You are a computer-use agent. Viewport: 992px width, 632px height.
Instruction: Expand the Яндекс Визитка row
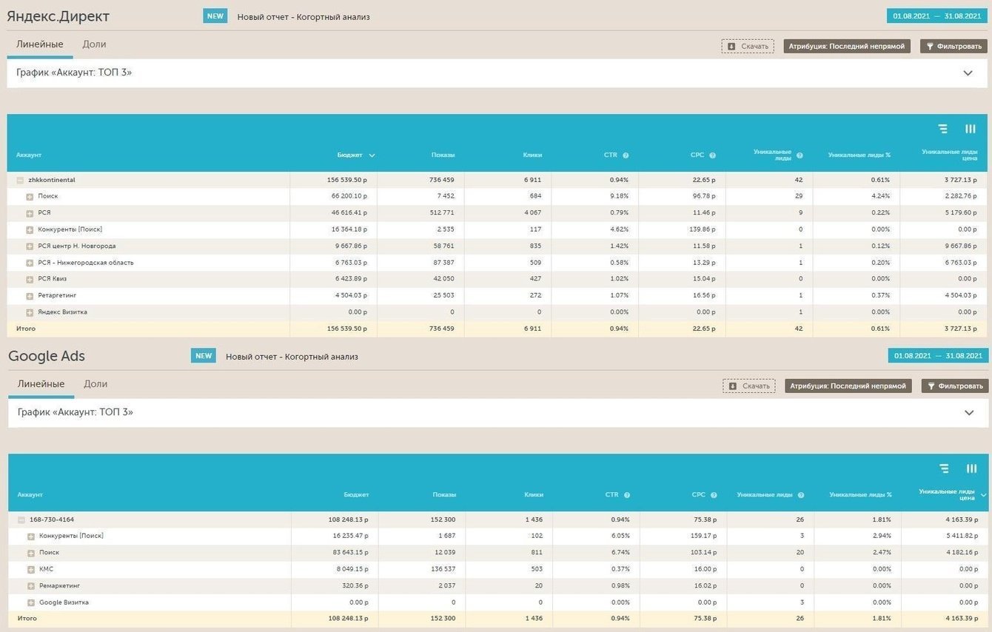coord(30,312)
